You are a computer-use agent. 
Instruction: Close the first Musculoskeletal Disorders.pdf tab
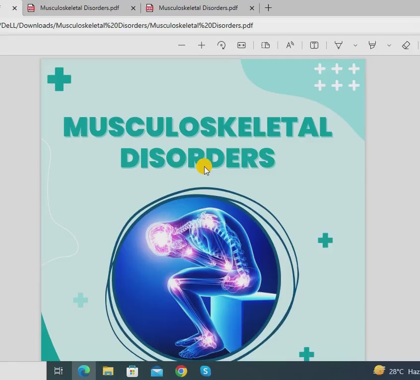pos(133,8)
